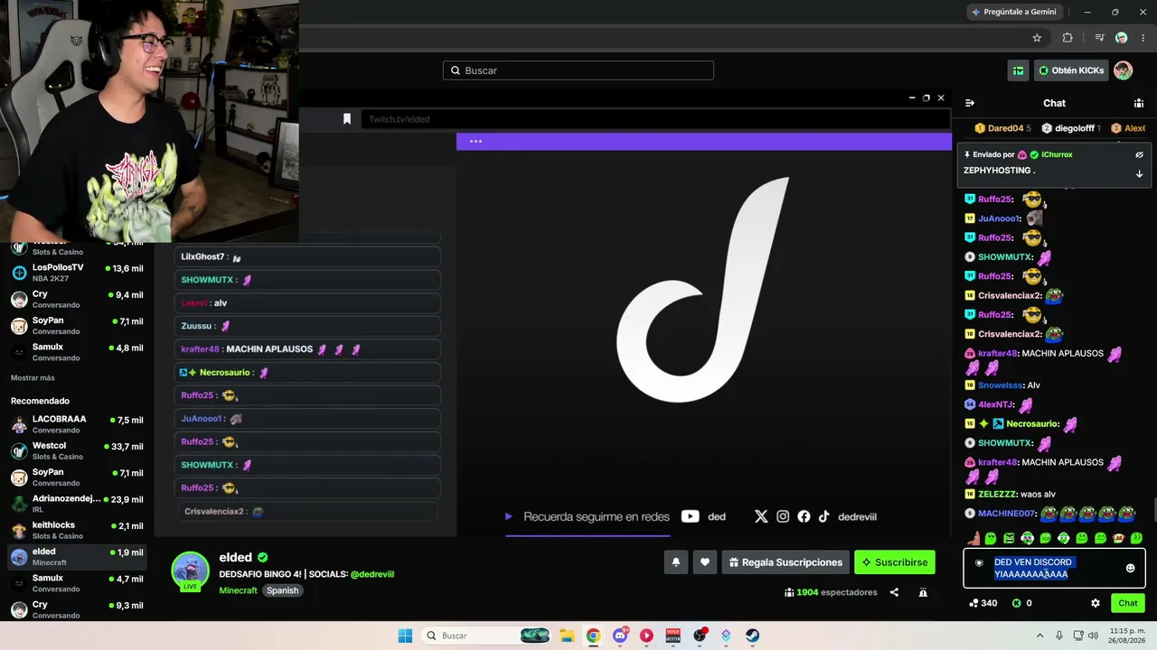Viewport: 1157px width, 650px height.
Task: Bookmark this page with the star icon
Action: pos(1037,38)
